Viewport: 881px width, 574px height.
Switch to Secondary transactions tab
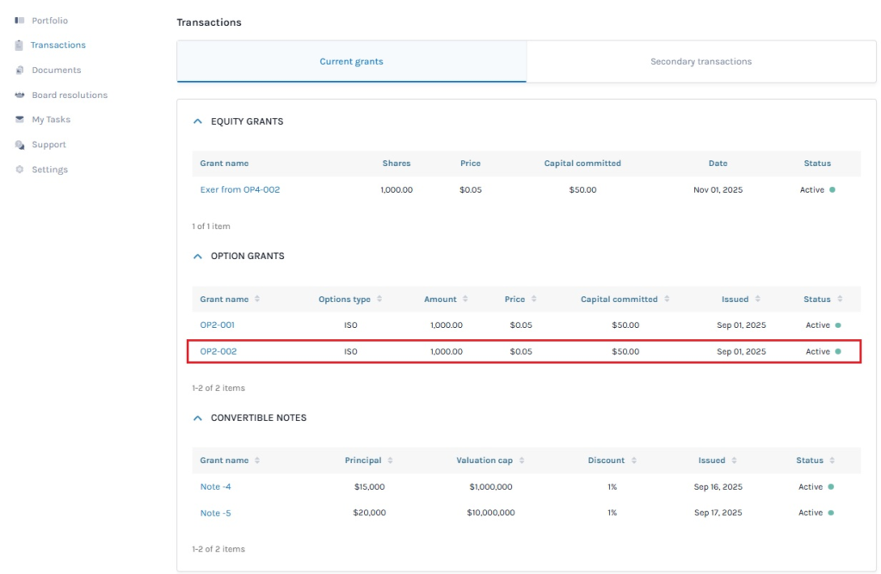click(x=700, y=62)
